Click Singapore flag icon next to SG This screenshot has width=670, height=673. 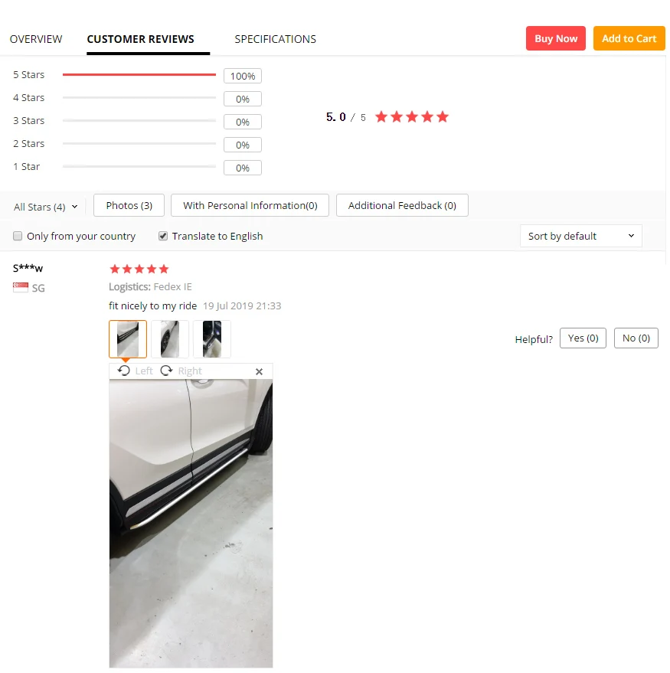21,287
